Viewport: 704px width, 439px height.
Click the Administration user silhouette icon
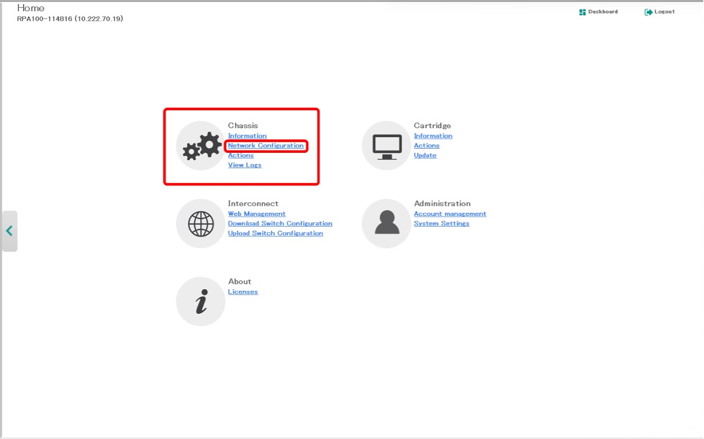click(386, 224)
